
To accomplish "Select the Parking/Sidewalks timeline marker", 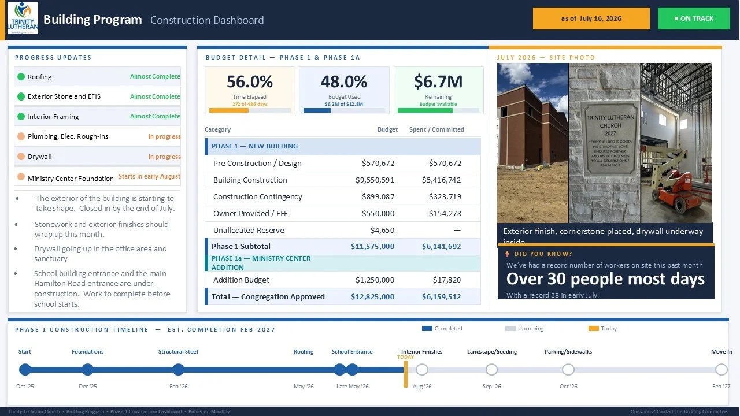I will coord(568,370).
